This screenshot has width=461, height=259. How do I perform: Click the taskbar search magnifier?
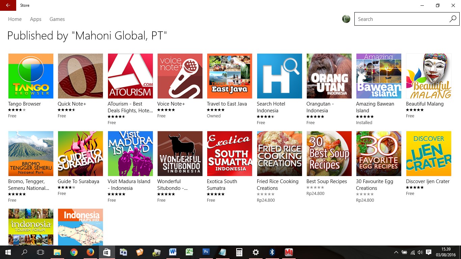coord(24,252)
